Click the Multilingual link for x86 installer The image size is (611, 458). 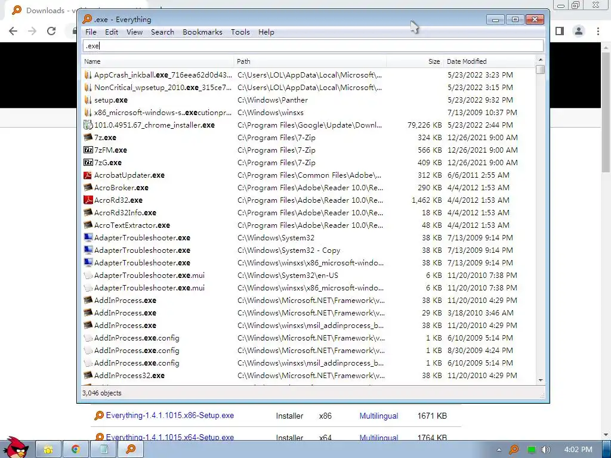click(x=379, y=416)
